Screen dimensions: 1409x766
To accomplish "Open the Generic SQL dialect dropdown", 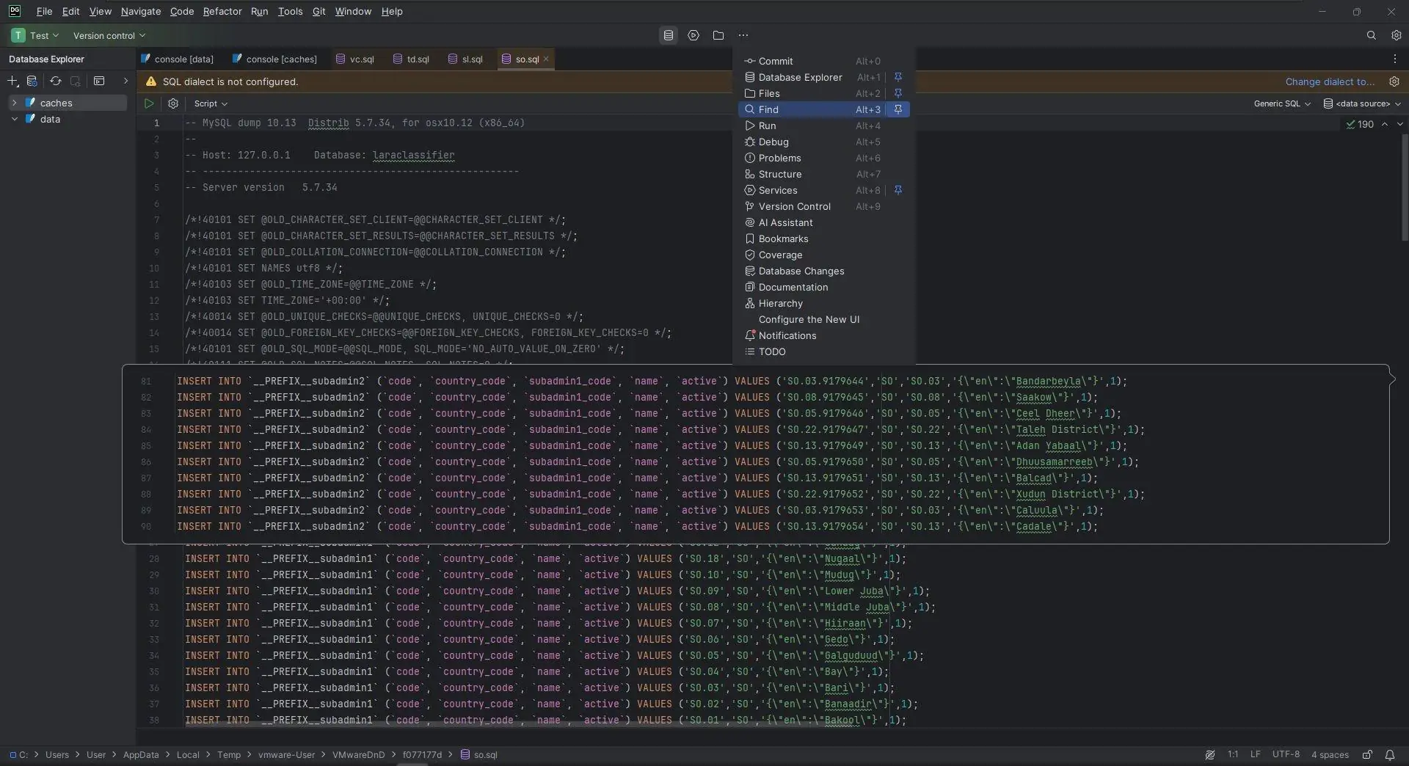I will pyautogui.click(x=1281, y=103).
